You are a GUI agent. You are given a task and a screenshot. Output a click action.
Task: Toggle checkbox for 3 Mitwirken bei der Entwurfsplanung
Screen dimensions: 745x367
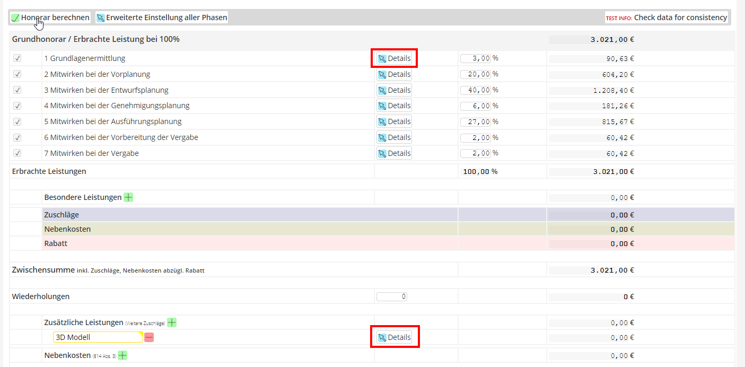[x=17, y=90]
